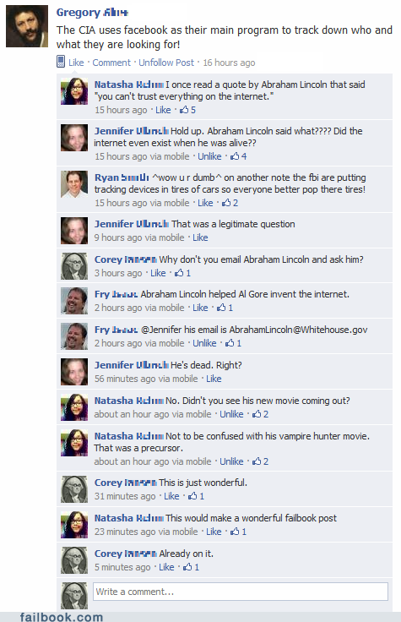Unlike Jennifer's 'Hold up' comment
Viewport: 401px width, 622px height.
click(x=209, y=156)
